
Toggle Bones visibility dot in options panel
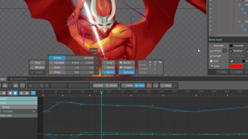tap(155, 65)
